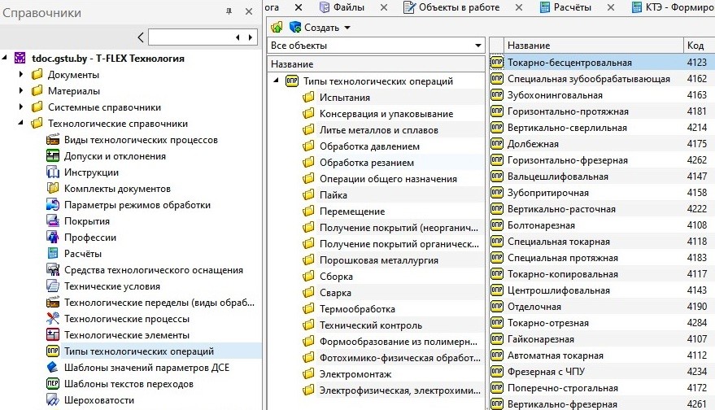Click inside the Справочники search field
Viewport: 715px width, 410px height.
tap(191, 37)
